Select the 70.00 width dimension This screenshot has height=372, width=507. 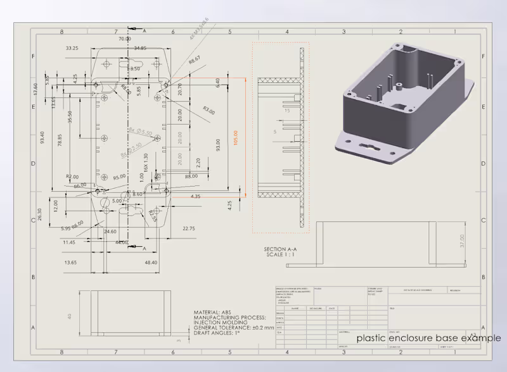pyautogui.click(x=124, y=39)
